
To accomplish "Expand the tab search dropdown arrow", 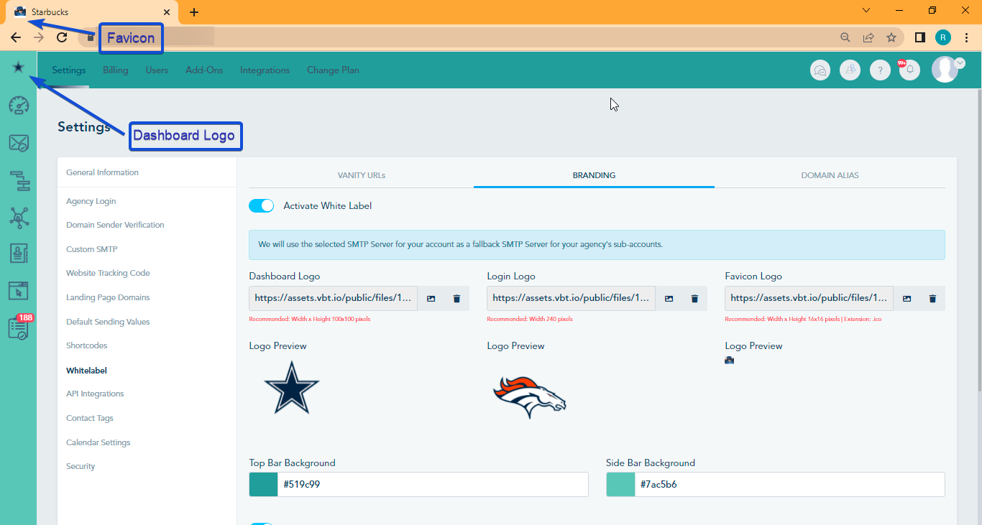I will point(866,11).
